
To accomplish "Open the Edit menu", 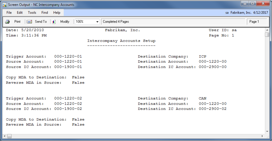I will click(20, 13).
